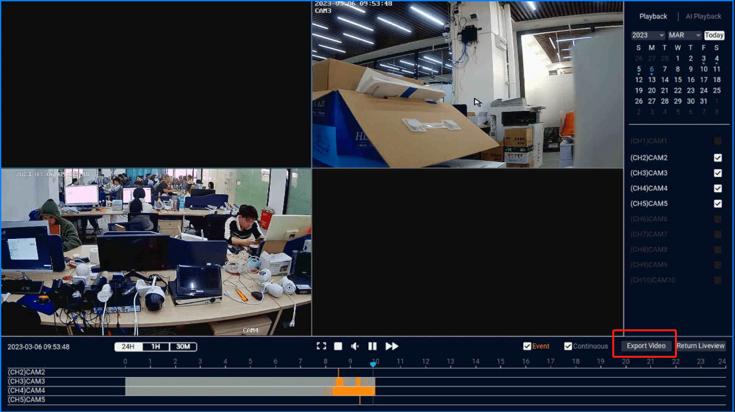
Task: Fast forward the playback
Action: click(x=391, y=346)
